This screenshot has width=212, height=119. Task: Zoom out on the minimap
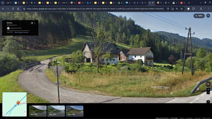[x=25, y=115]
